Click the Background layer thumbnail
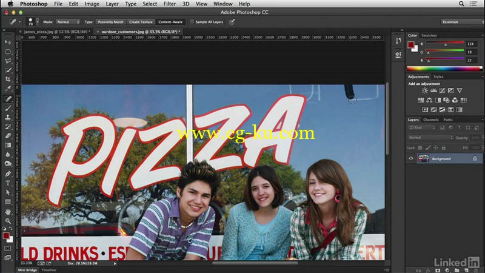Viewport: 485px width, 273px height. (423, 158)
